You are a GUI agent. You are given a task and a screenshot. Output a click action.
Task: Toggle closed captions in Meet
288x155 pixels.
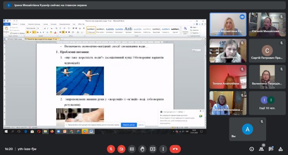click(132, 149)
